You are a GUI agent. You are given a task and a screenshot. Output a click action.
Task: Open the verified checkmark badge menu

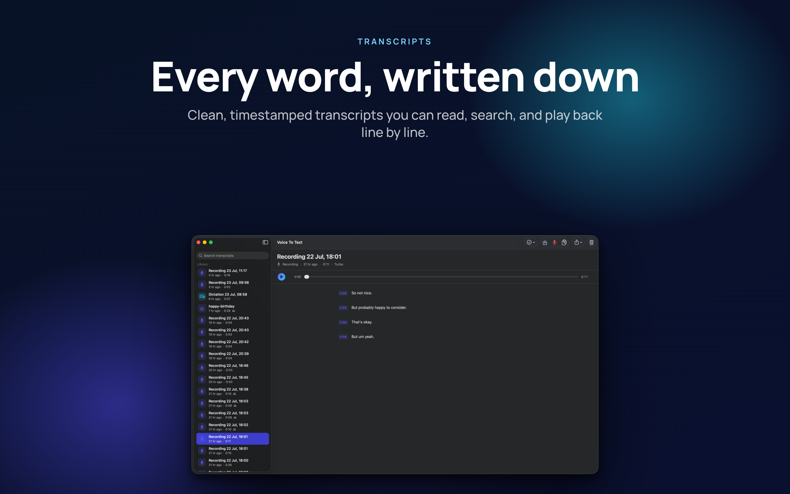(531, 242)
